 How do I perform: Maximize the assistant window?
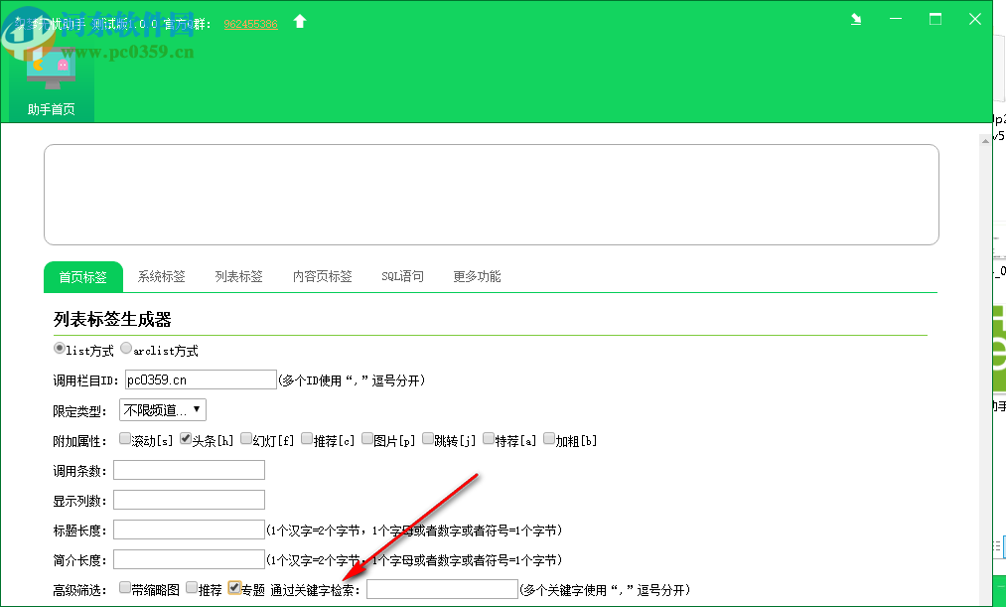pyautogui.click(x=935, y=19)
